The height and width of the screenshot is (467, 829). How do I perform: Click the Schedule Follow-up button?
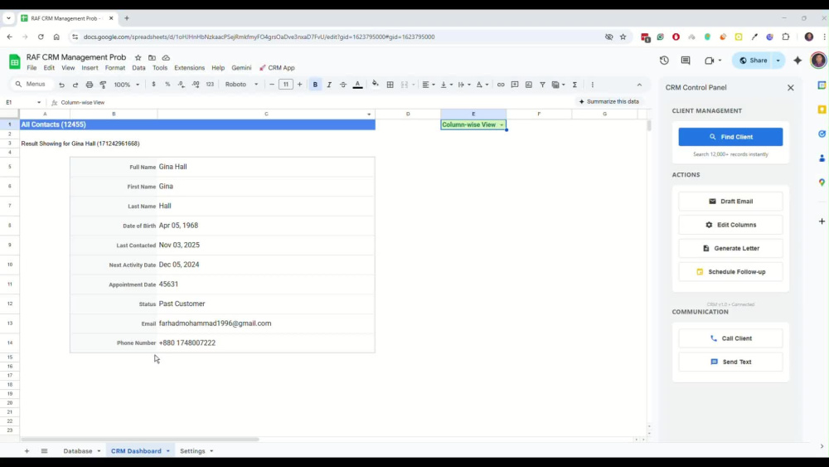(730, 272)
